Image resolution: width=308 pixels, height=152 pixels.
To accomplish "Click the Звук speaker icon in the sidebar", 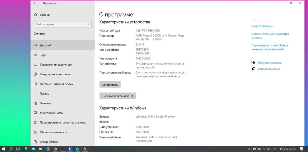I will coord(35,55).
